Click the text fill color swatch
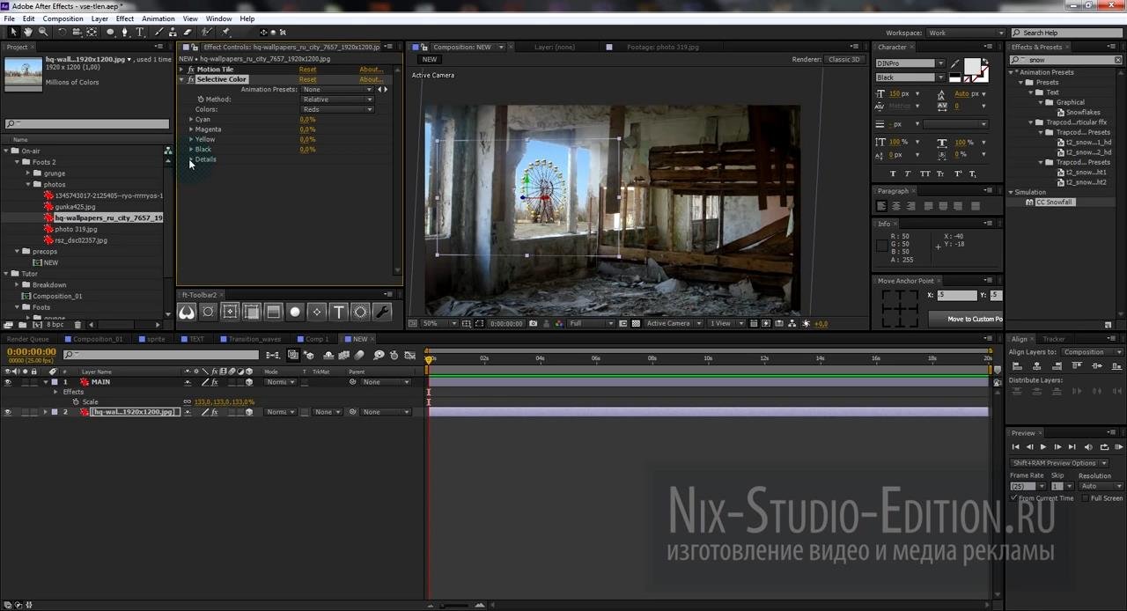 pyautogui.click(x=972, y=66)
